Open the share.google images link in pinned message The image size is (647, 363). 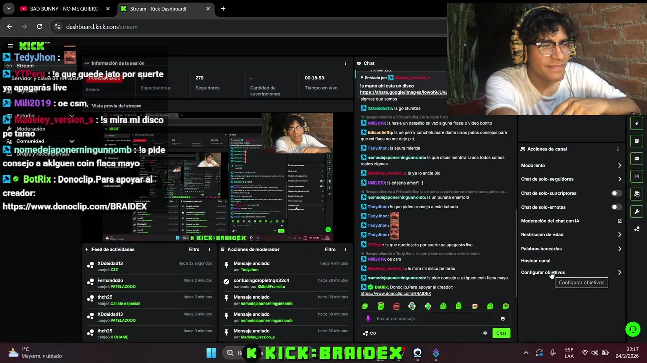tap(403, 93)
